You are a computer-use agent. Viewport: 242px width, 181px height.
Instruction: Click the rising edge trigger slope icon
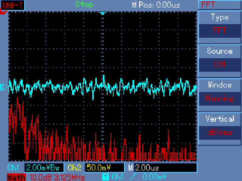point(132,176)
